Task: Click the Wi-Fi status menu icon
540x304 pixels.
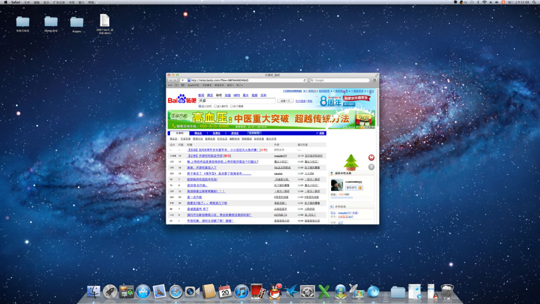Action: (484, 2)
